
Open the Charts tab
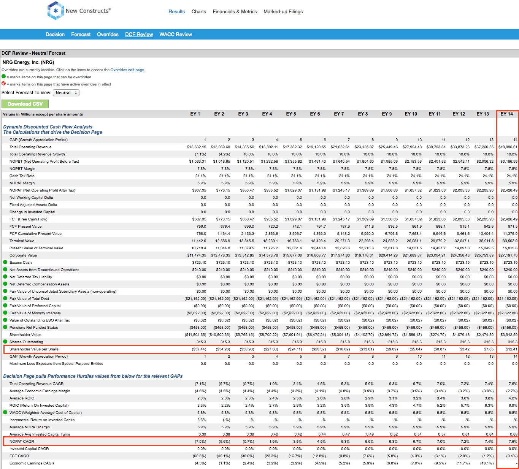click(x=199, y=12)
